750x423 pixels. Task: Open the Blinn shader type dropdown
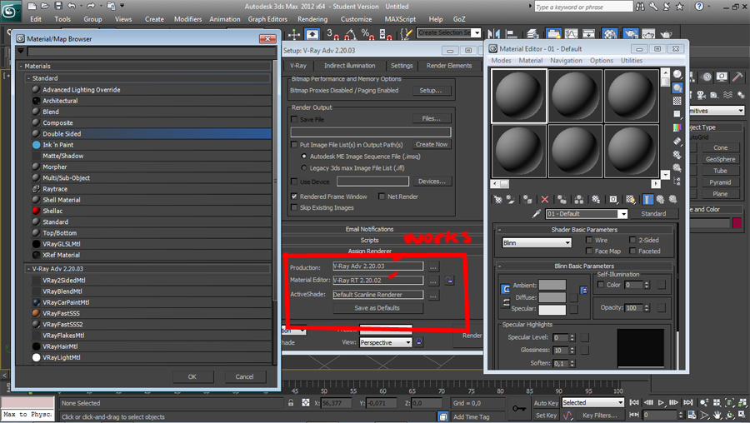pos(537,243)
